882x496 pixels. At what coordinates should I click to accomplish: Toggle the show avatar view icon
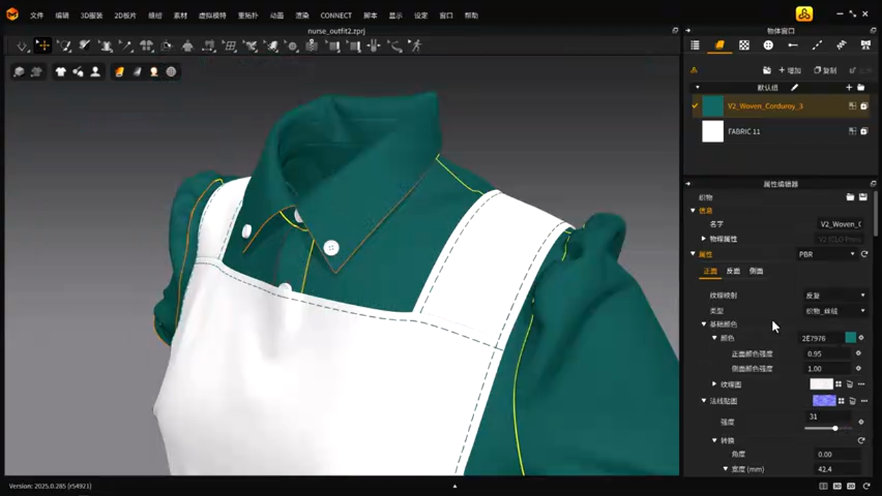point(95,72)
